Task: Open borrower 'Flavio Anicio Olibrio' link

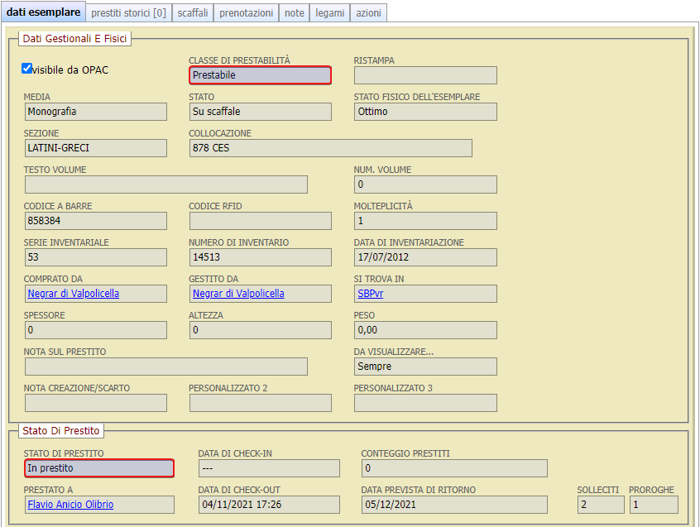Action: 70,505
